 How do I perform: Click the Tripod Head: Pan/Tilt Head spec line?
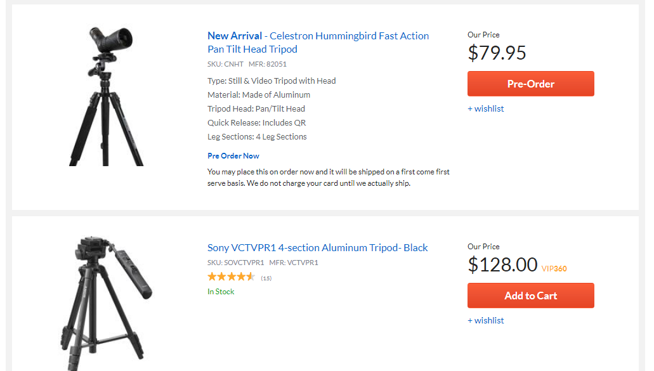point(256,109)
